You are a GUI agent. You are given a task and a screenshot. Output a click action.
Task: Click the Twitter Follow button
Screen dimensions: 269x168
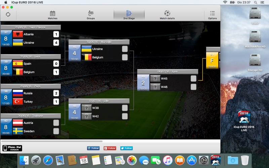click(126, 148)
